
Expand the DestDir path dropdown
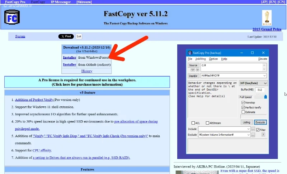coord(264,76)
